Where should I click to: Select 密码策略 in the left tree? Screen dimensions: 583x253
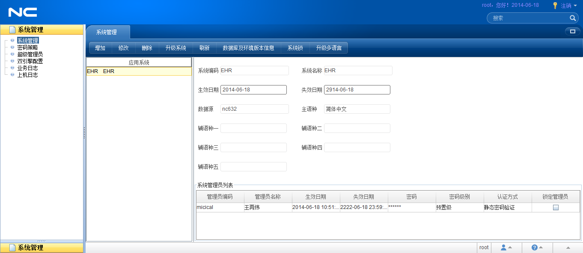(x=27, y=47)
